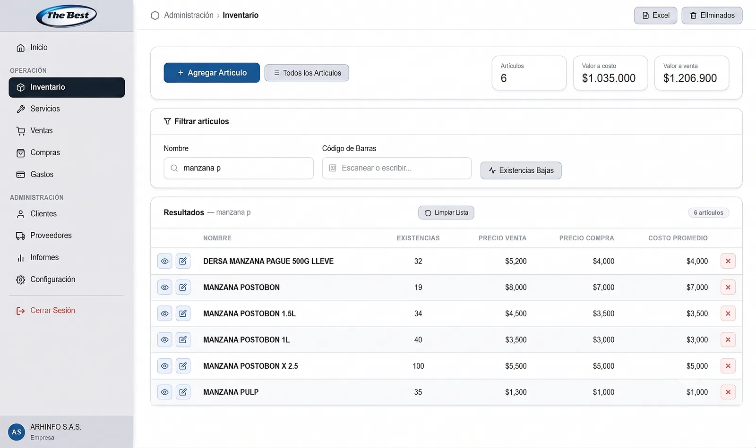Navigate to Ventas

coord(67,131)
